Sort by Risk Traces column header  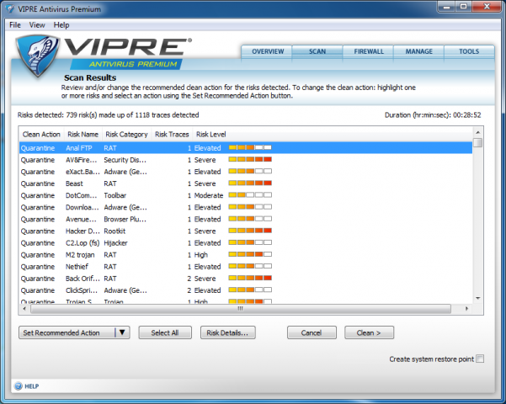[x=172, y=134]
